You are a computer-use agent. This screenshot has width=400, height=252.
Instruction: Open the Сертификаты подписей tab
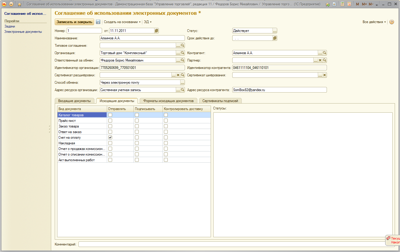click(x=220, y=101)
